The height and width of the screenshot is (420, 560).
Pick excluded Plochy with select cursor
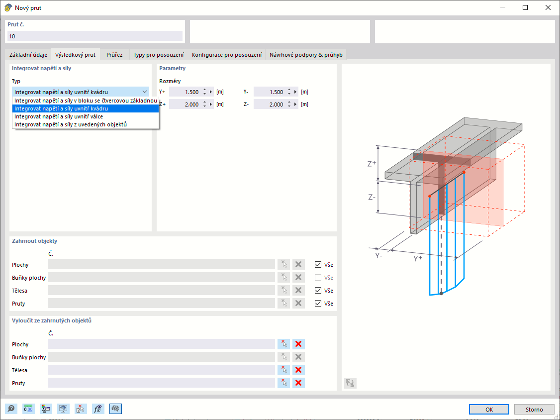tap(284, 344)
